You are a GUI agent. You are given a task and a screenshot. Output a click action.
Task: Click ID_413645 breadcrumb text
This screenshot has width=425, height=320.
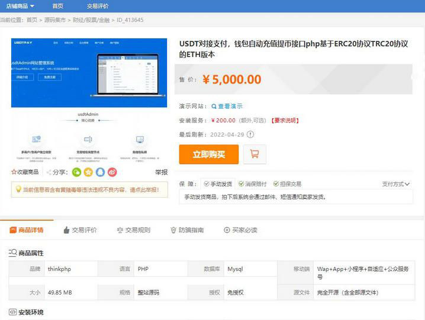click(x=130, y=20)
